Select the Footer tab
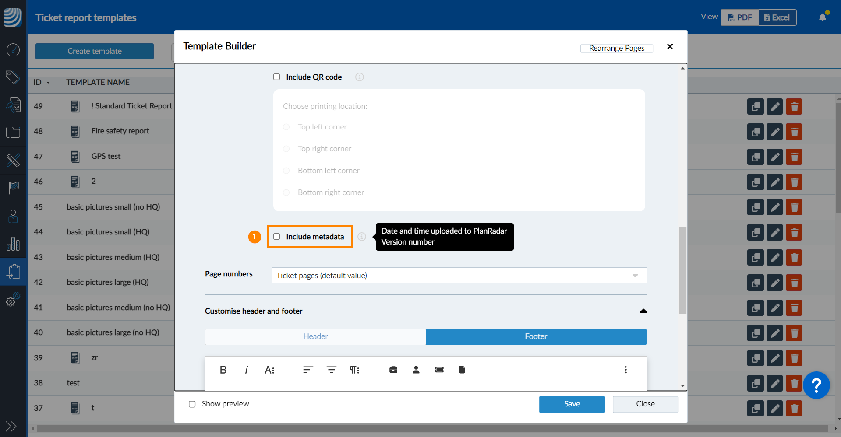Viewport: 841px width, 437px height. (x=536, y=337)
